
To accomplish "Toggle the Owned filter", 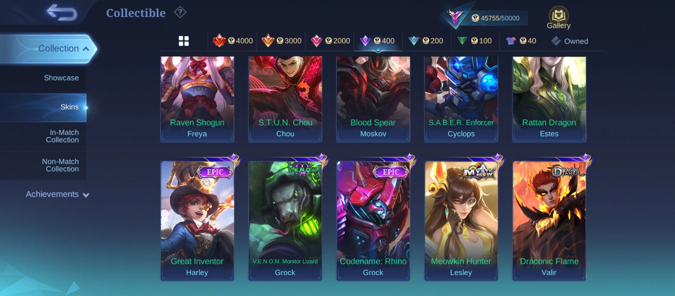I will [570, 41].
